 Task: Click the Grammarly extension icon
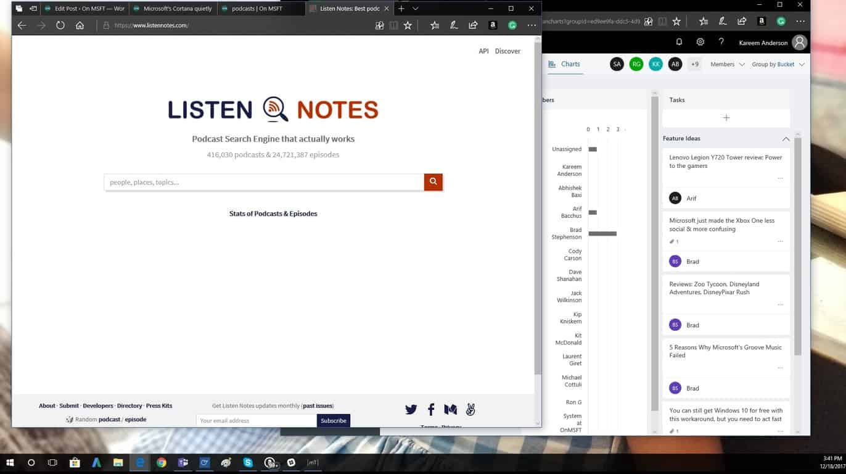pyautogui.click(x=512, y=25)
